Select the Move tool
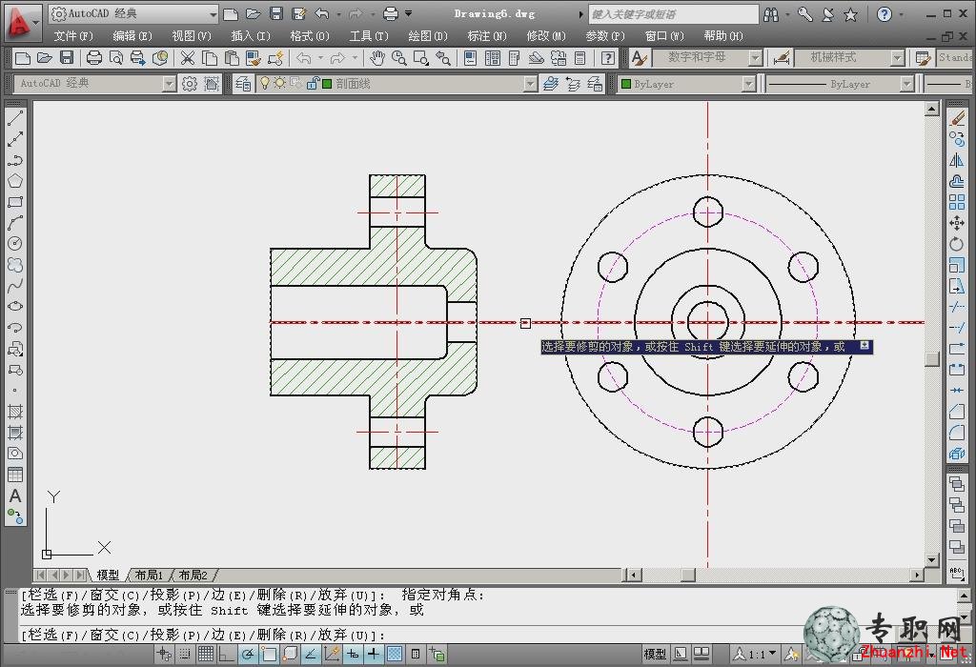Image resolution: width=976 pixels, height=667 pixels. click(957, 223)
